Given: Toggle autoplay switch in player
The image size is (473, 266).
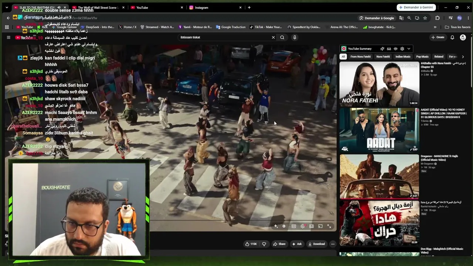Looking at the screenshot, I should click(284, 226).
